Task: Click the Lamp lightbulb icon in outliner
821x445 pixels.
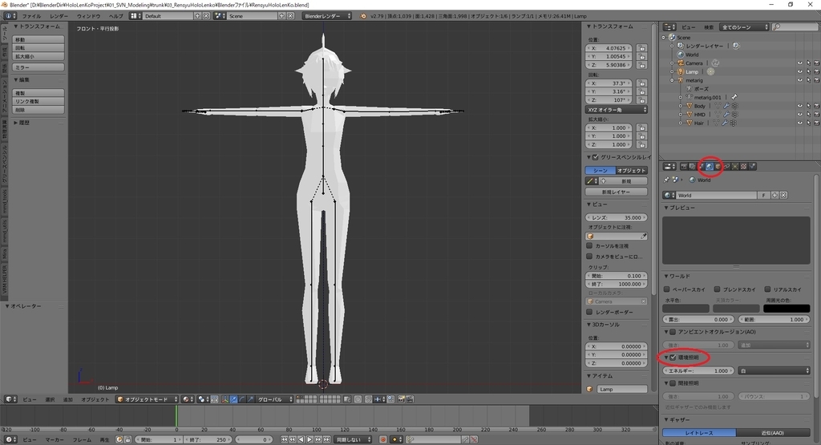Action: pos(681,71)
